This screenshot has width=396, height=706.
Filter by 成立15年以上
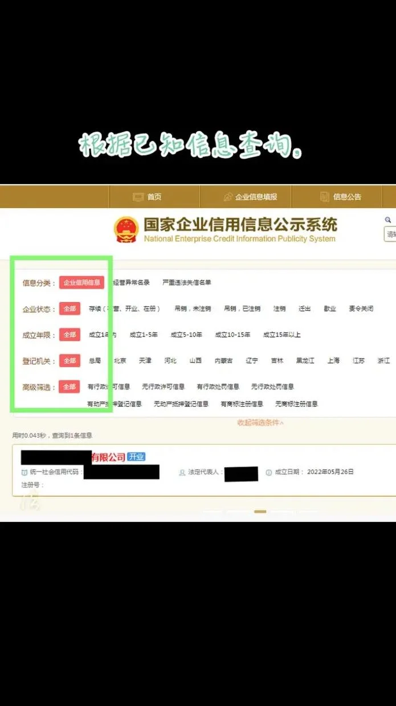281,335
